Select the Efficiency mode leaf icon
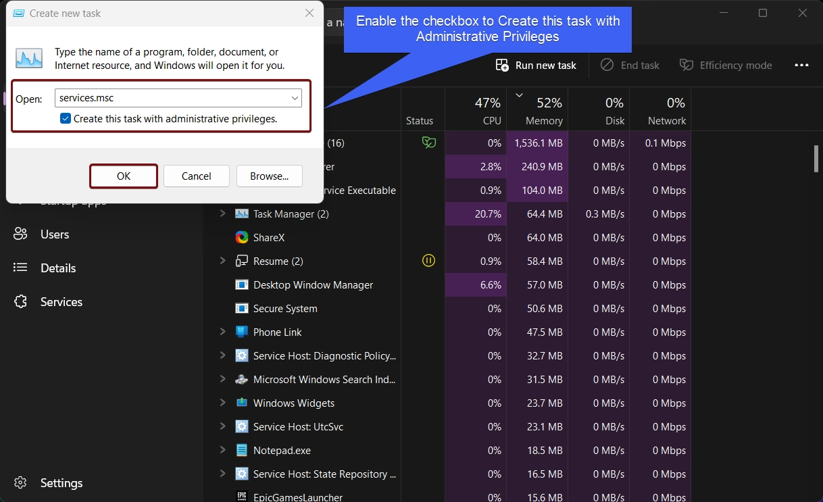 [687, 65]
